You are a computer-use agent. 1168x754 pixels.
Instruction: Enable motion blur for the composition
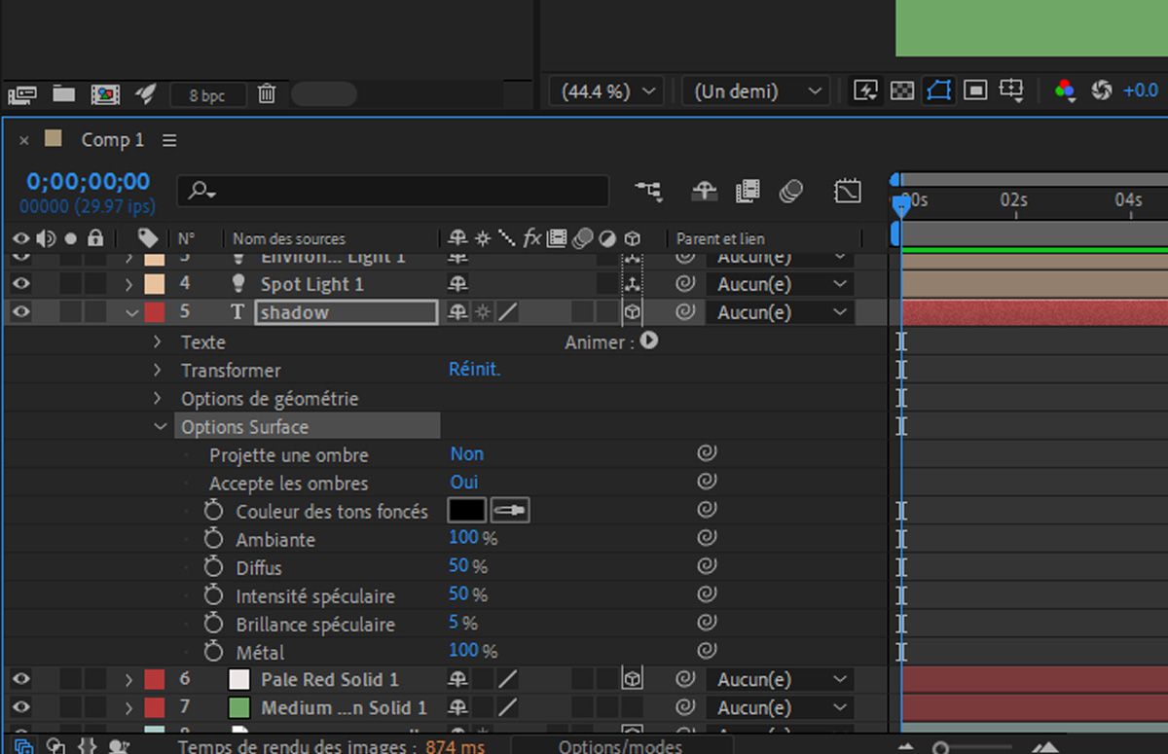click(790, 192)
